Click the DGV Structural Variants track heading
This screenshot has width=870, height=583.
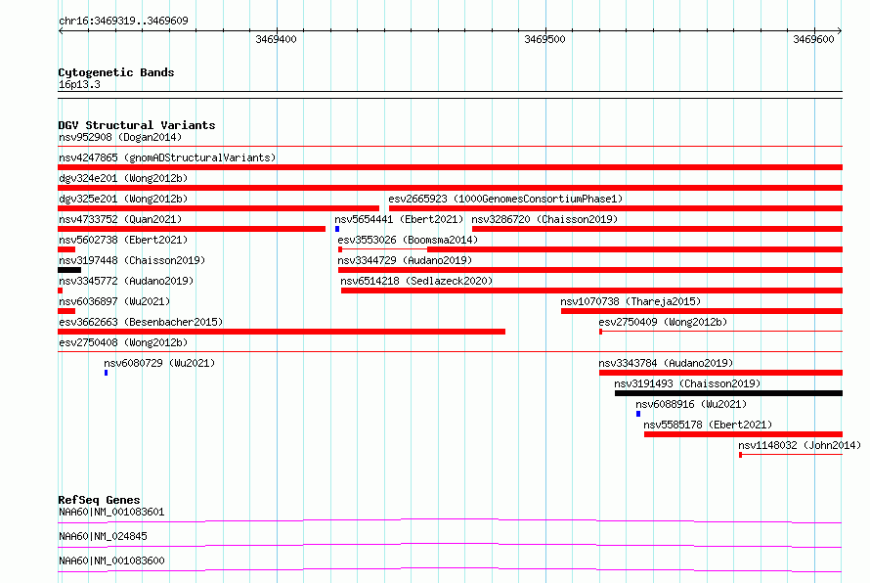[x=137, y=125]
